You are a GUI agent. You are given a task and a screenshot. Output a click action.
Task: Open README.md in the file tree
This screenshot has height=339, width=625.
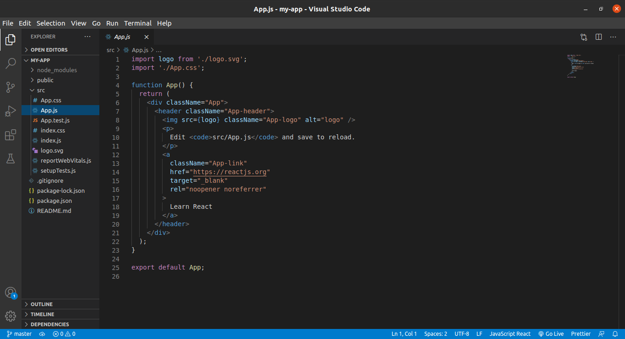point(60,211)
